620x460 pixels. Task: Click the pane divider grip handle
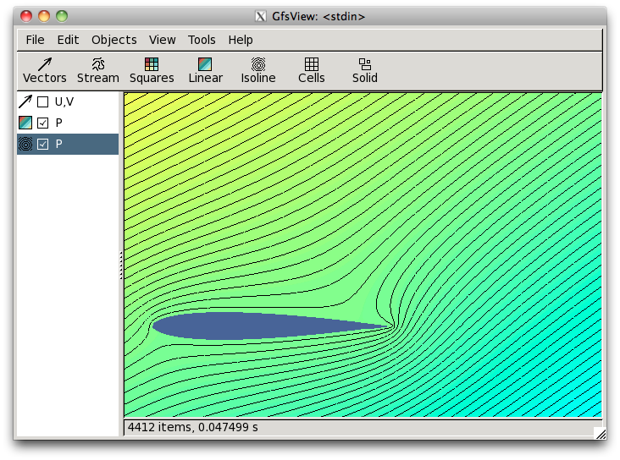click(121, 265)
